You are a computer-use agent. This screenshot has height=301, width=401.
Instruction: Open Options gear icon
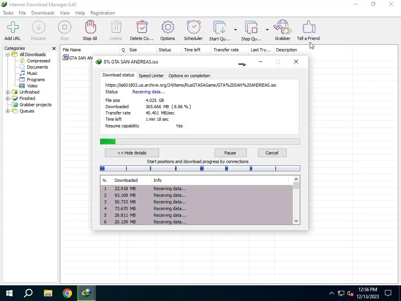coord(168,27)
